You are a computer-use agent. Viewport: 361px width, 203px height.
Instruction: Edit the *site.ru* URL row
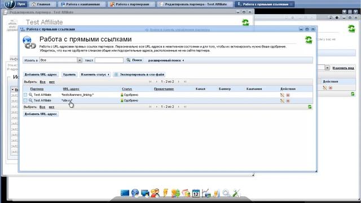pos(282,100)
